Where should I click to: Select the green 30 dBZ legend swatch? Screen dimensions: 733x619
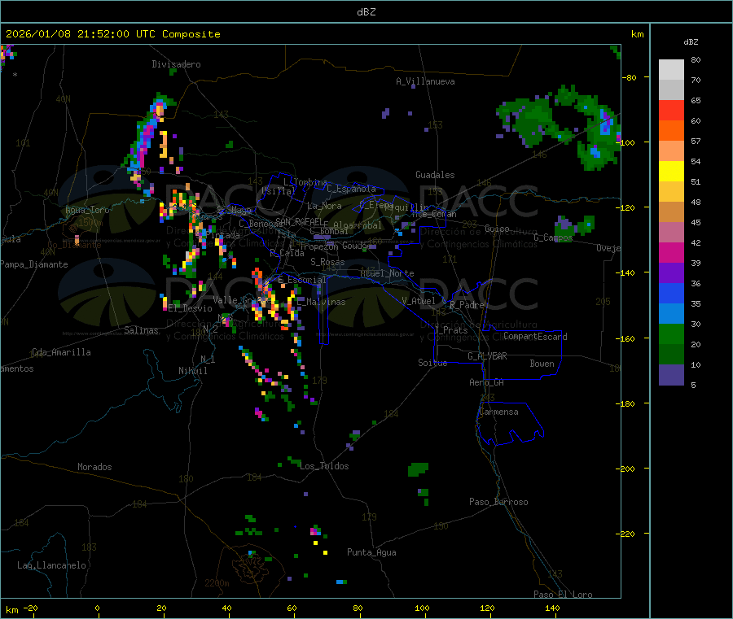click(671, 333)
